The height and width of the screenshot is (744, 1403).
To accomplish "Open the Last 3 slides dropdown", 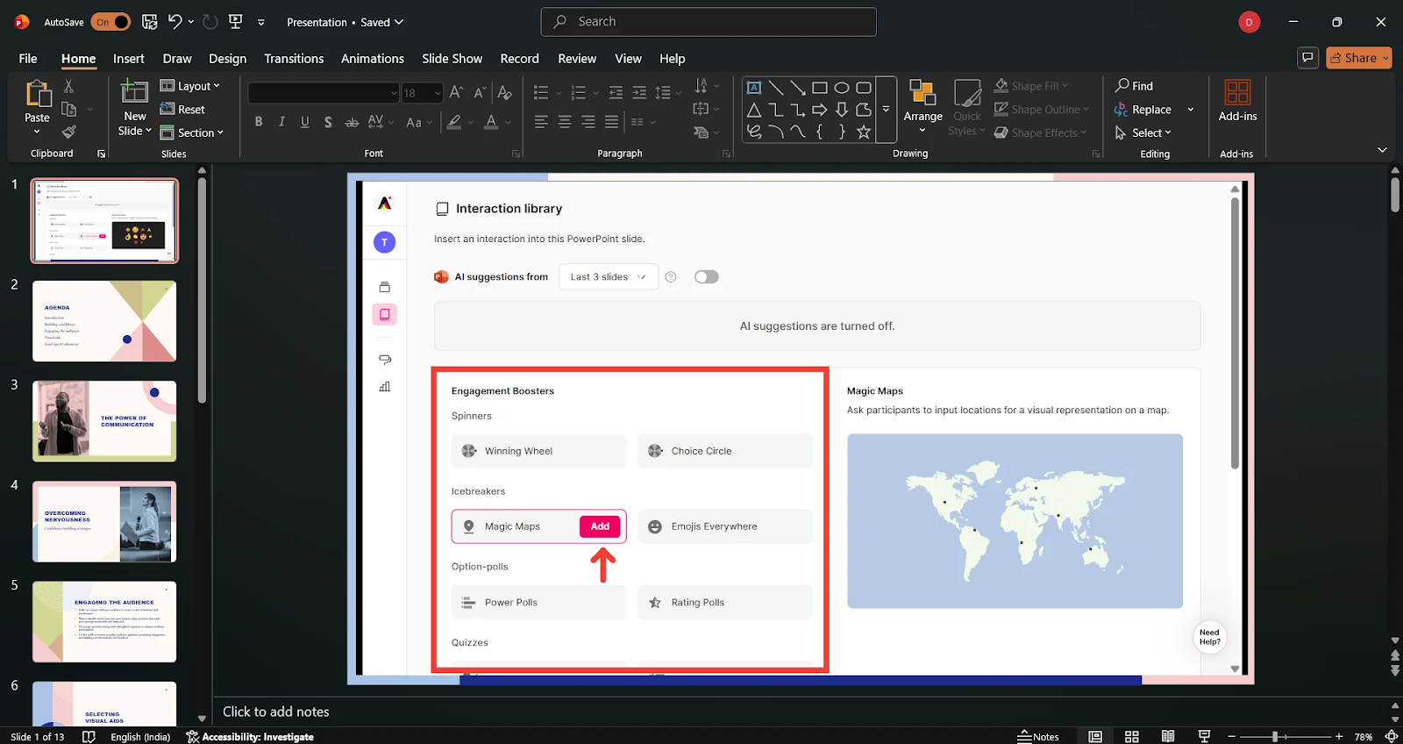I will tap(608, 277).
